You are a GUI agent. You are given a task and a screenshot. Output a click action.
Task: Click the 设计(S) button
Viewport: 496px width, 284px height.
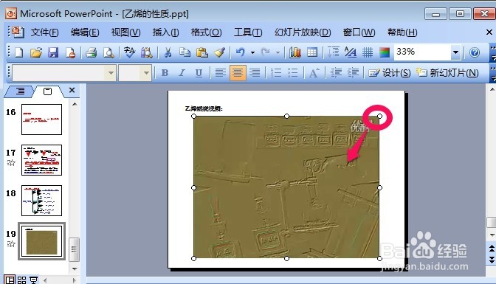[x=390, y=73]
